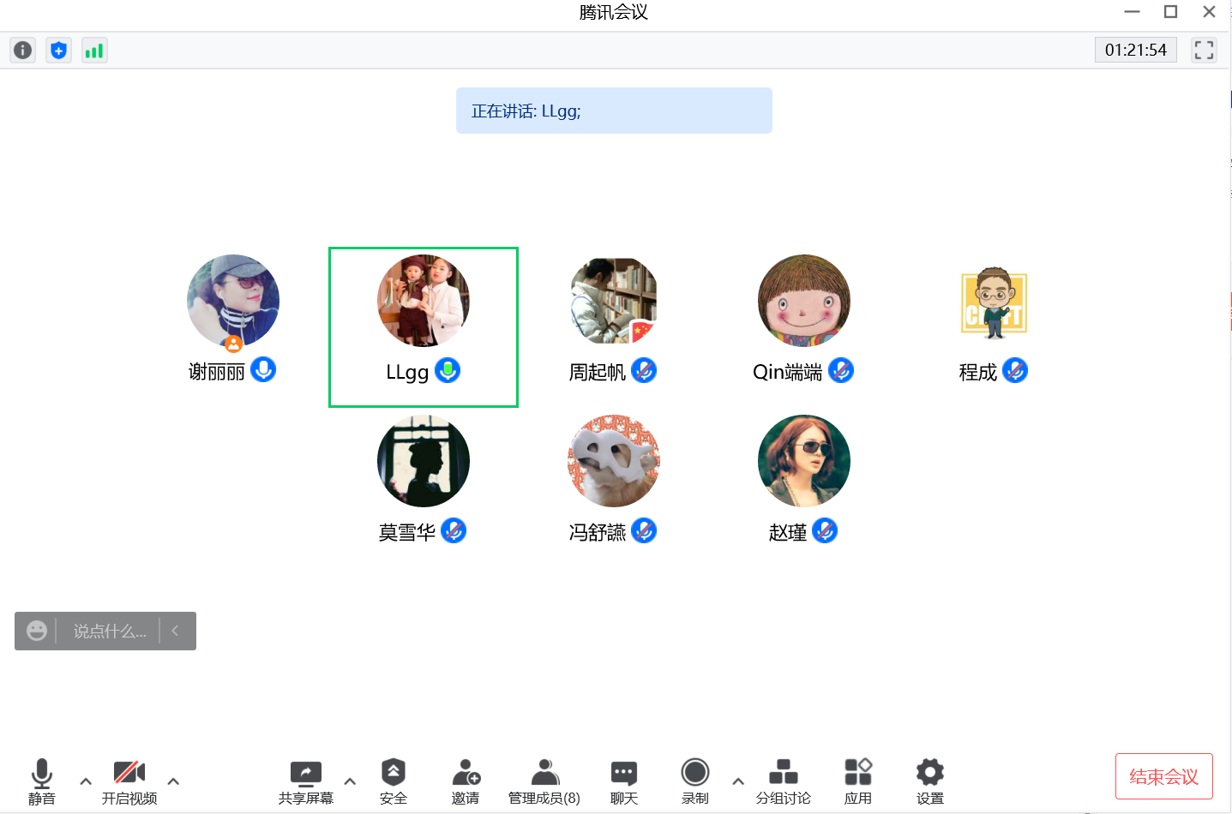Expand the microphone audio options arrow

[x=86, y=781]
